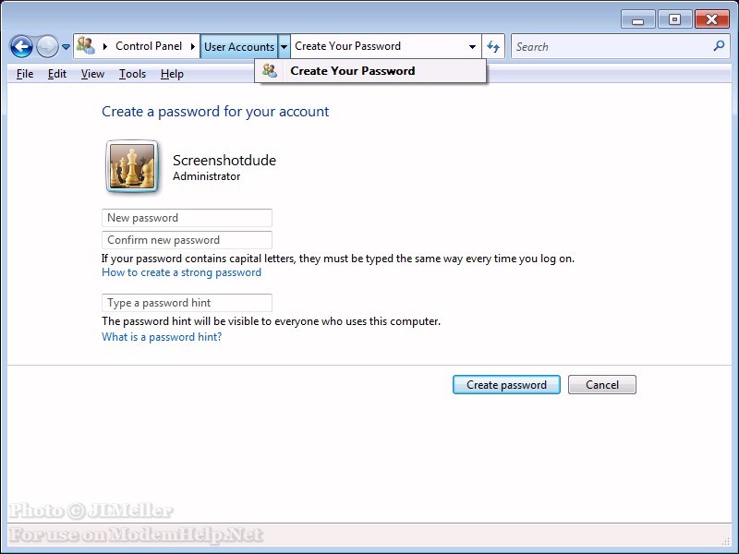The width and height of the screenshot is (739, 554).
Task: Maximize the User Accounts window
Action: (674, 19)
